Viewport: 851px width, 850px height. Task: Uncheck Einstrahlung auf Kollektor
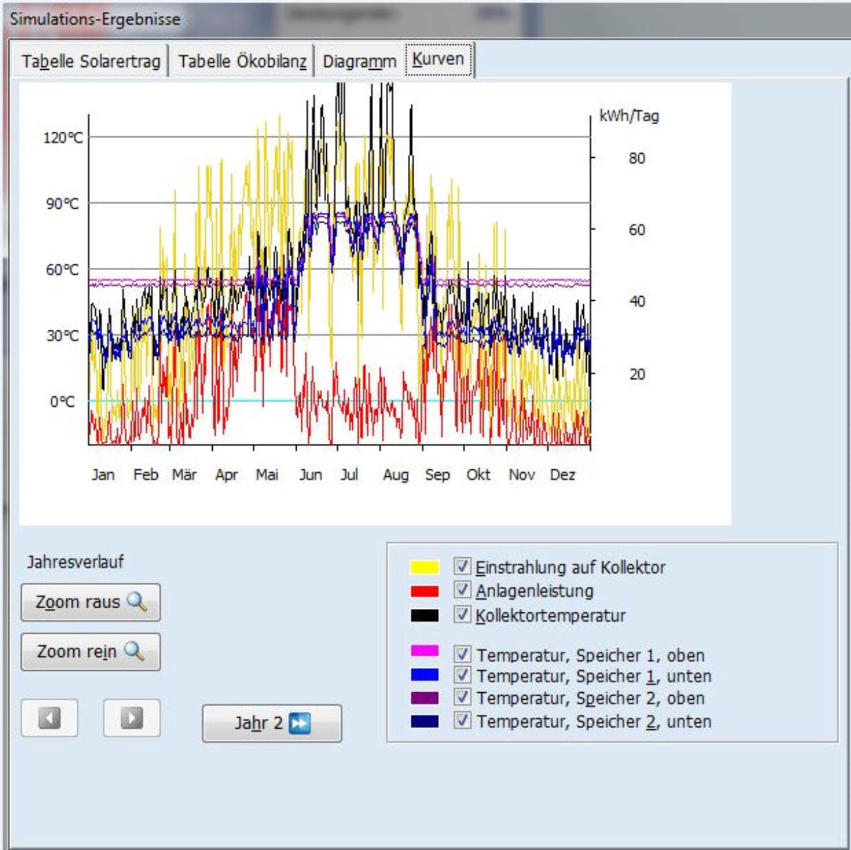click(x=462, y=566)
